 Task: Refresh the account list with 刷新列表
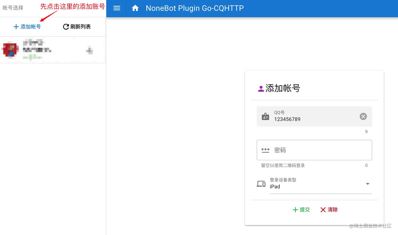click(x=77, y=27)
